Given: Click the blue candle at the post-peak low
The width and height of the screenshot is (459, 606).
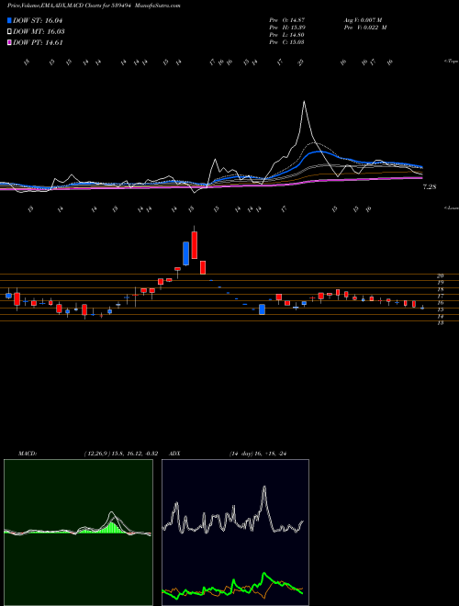Looking at the screenshot, I should click(x=262, y=309).
